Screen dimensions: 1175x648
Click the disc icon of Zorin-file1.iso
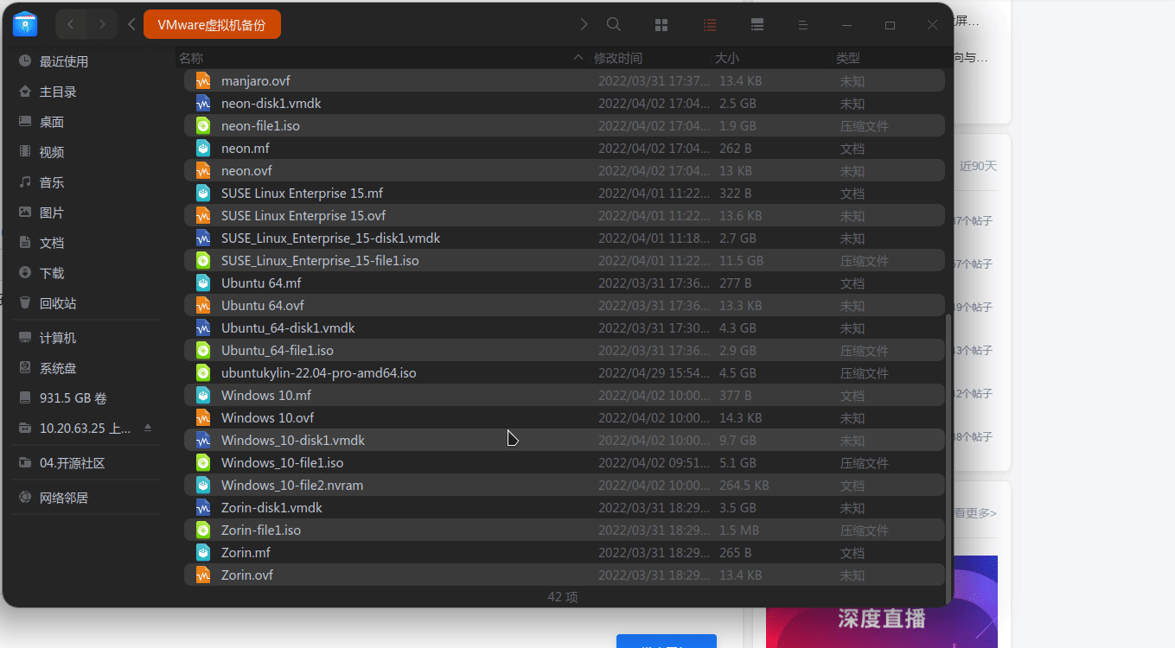(203, 530)
